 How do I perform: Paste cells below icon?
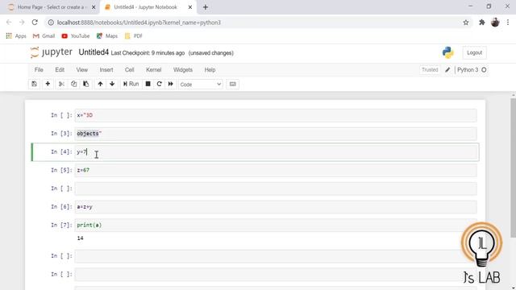tap(86, 84)
